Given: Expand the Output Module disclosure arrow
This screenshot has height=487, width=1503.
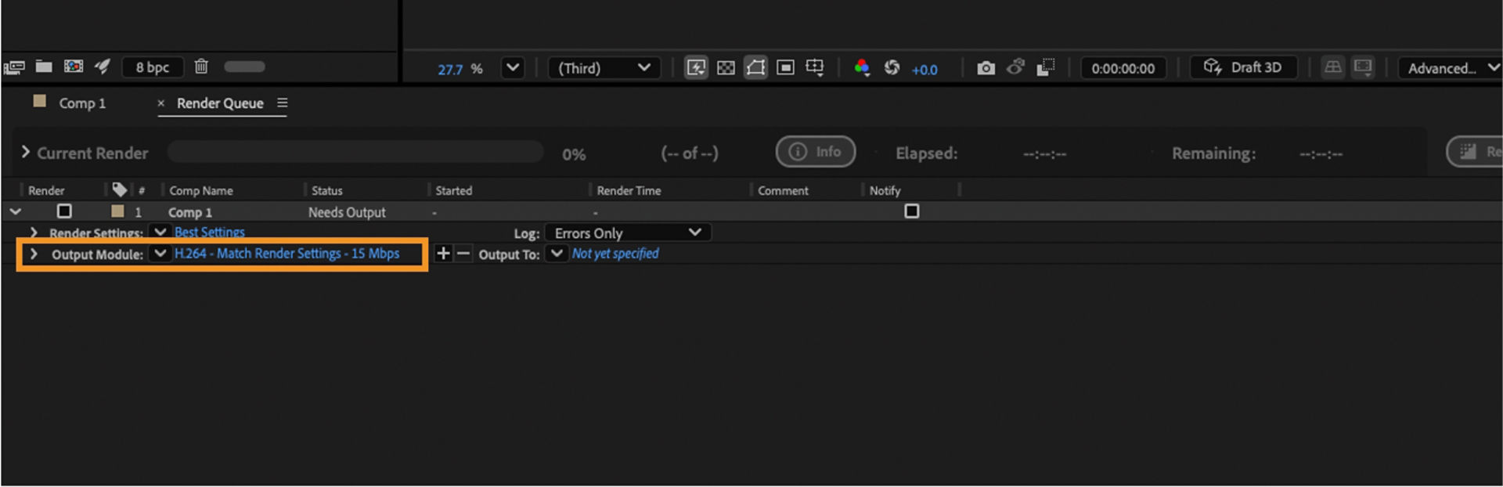Looking at the screenshot, I should 34,254.
